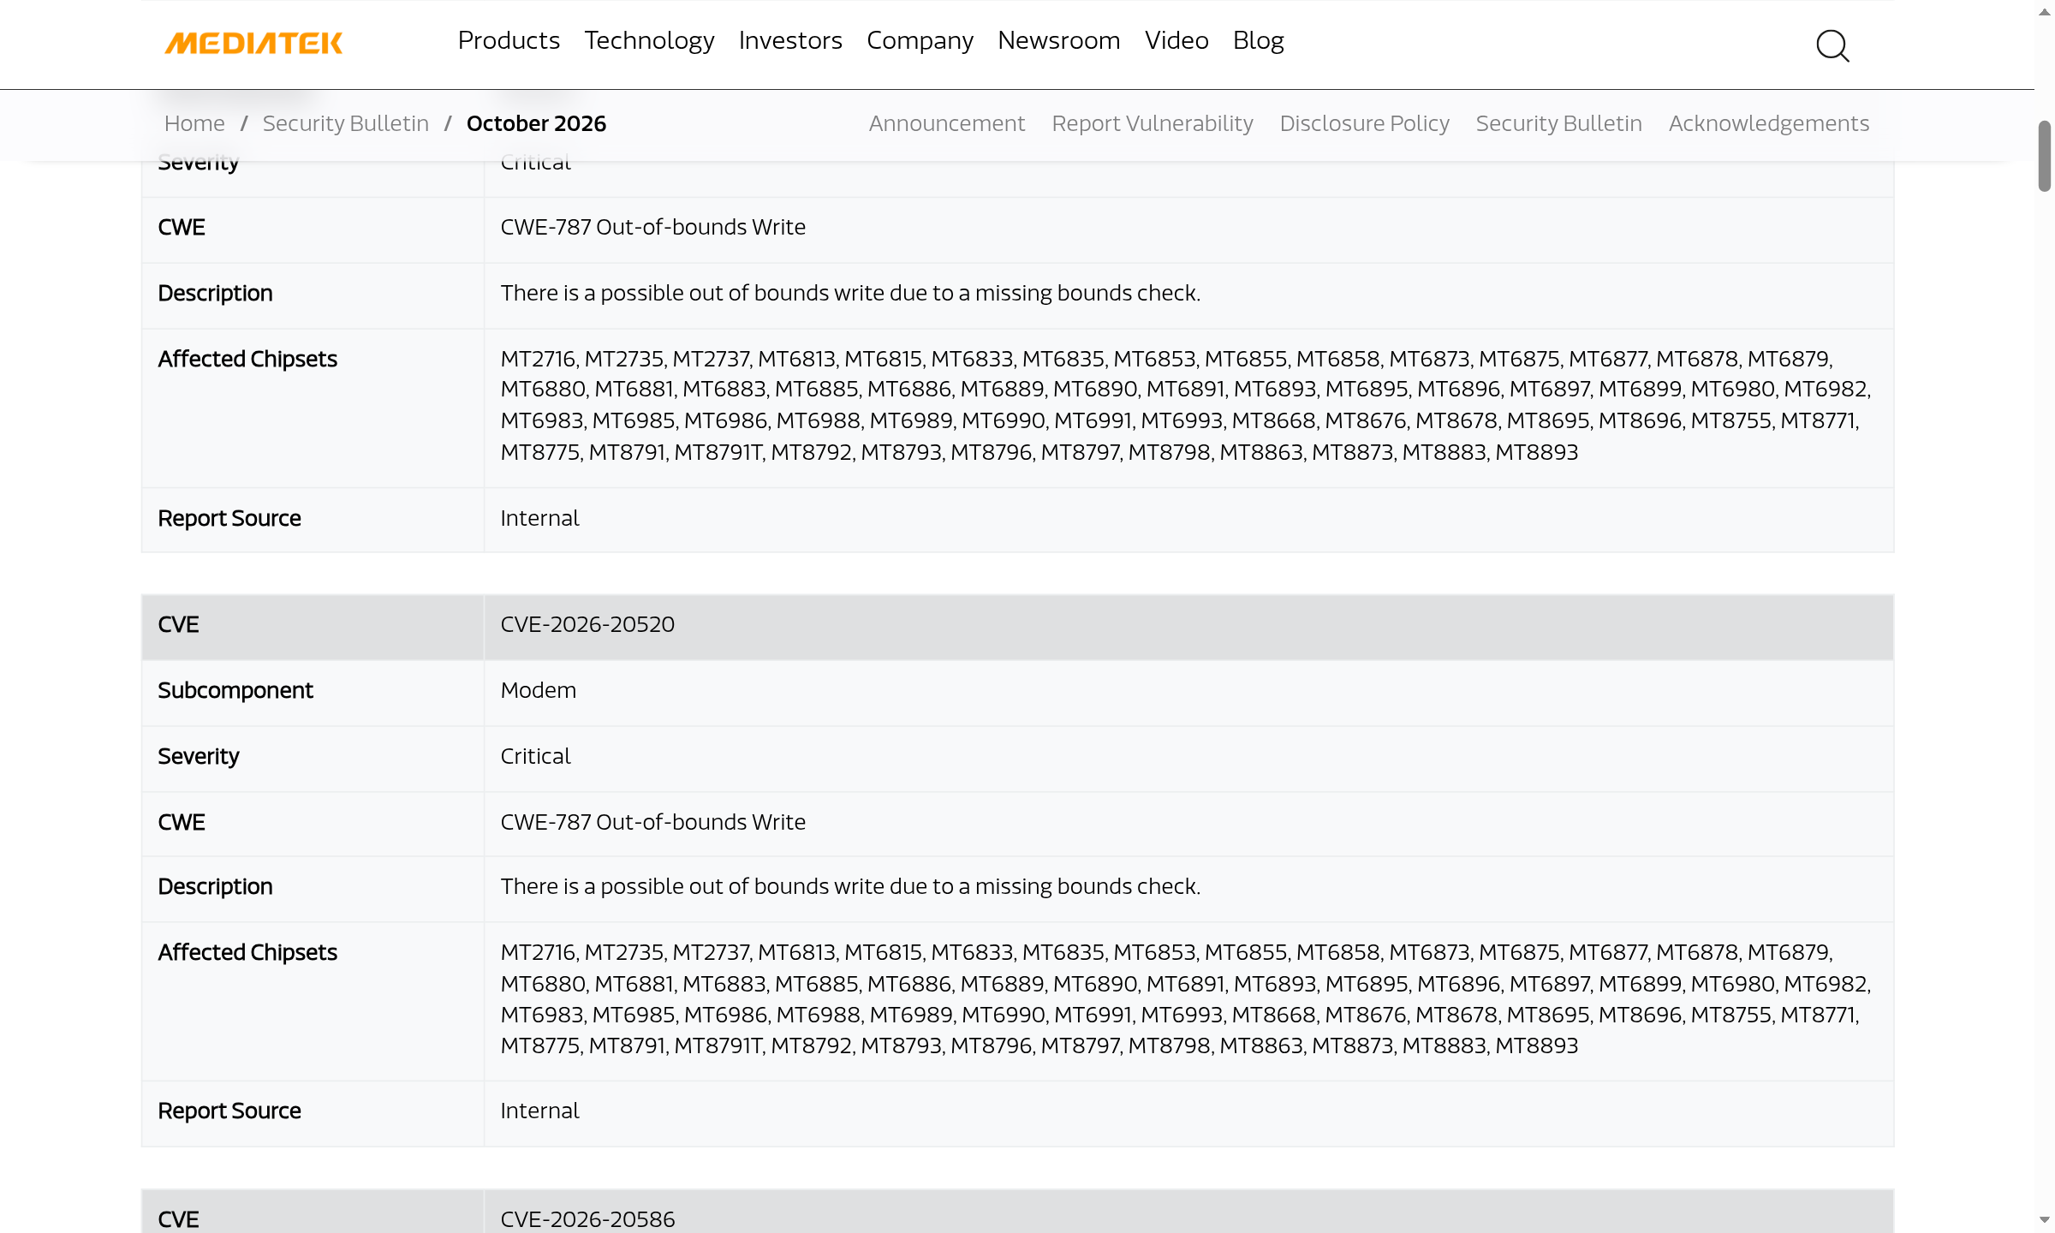Select Security Bulletin in sub-navigation
2055x1233 pixels.
point(1558,123)
